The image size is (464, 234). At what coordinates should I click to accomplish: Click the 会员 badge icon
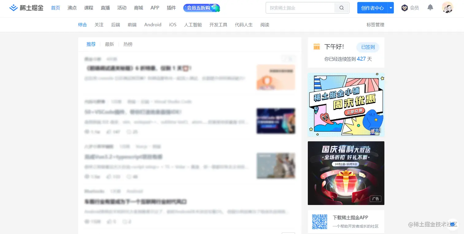(404, 8)
